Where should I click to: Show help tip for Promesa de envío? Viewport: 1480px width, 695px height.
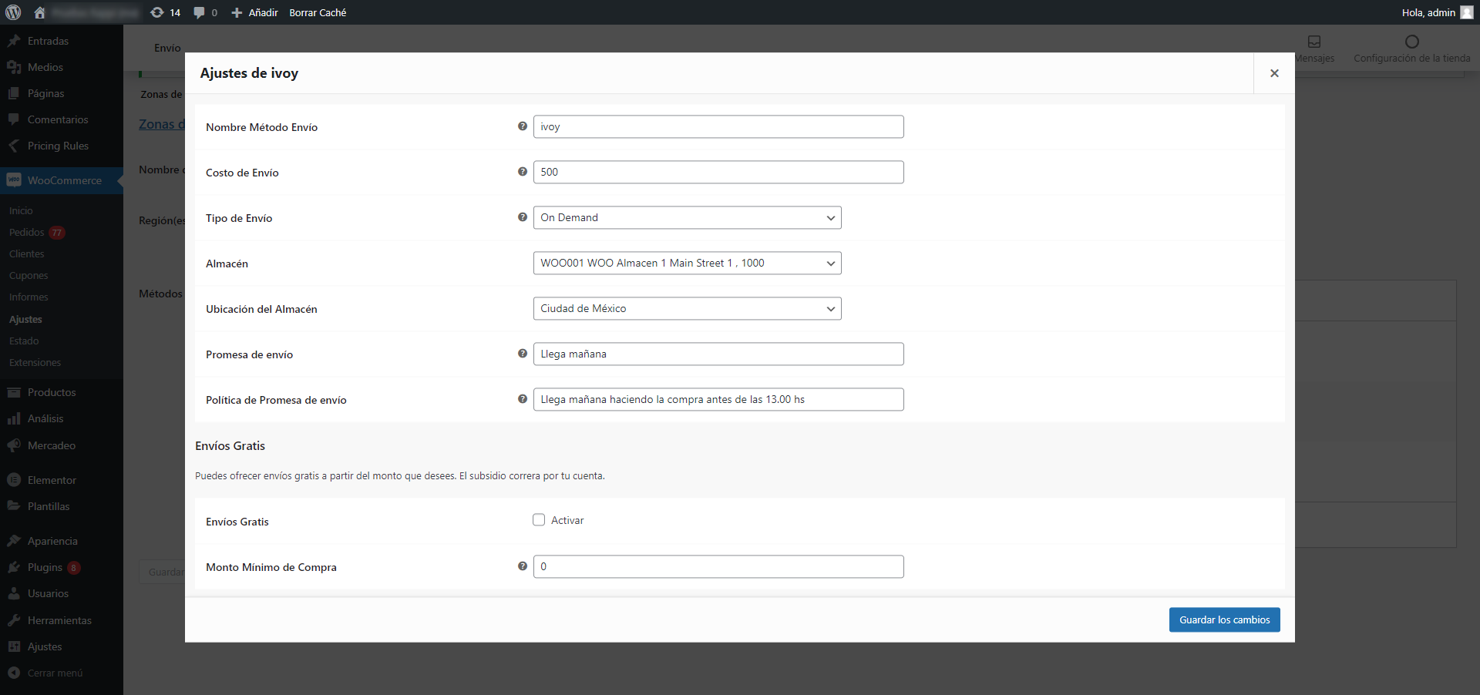point(523,354)
